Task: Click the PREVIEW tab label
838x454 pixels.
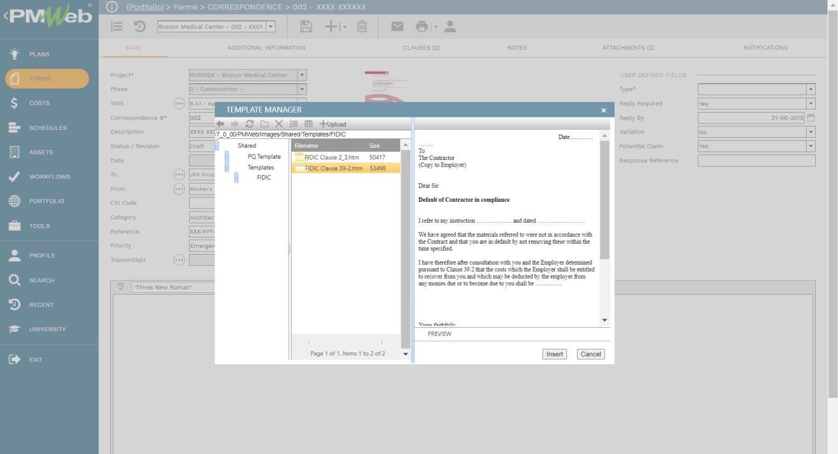Action: 440,334
